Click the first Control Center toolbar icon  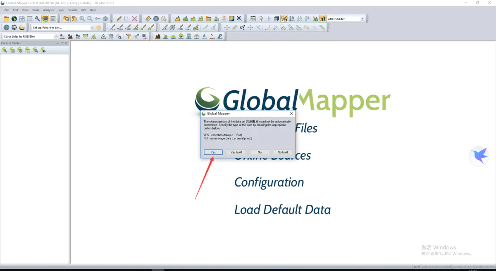pos(4,50)
